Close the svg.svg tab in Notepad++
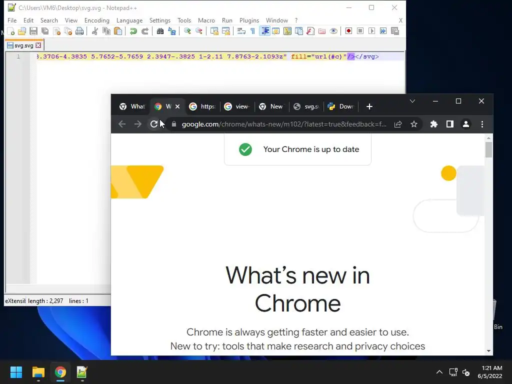Viewport: 512px width, 384px height. pyautogui.click(x=38, y=45)
